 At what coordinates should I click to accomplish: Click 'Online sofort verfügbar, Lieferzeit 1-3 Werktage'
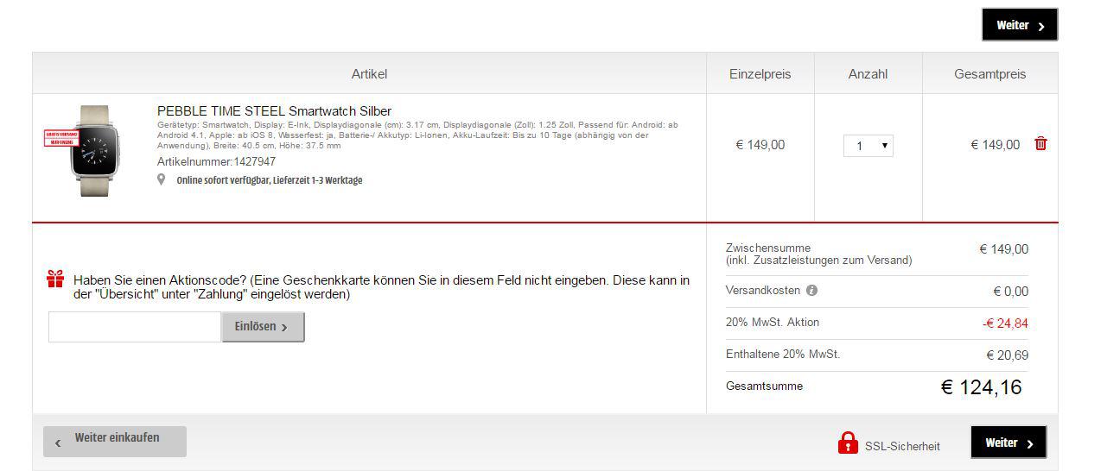(270, 180)
